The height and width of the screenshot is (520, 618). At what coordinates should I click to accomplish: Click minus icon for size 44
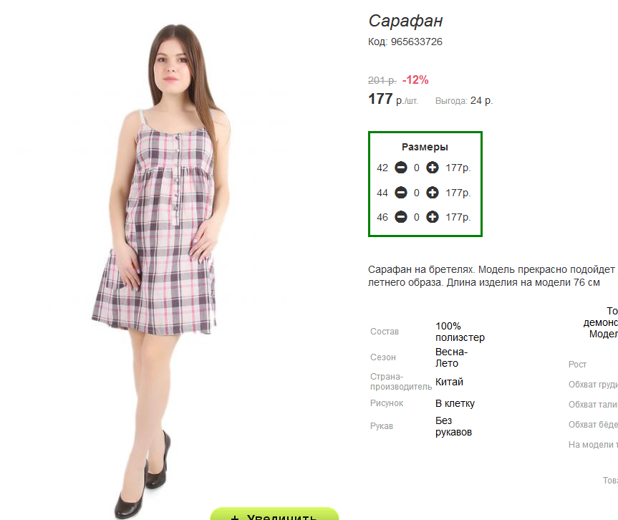click(x=401, y=193)
